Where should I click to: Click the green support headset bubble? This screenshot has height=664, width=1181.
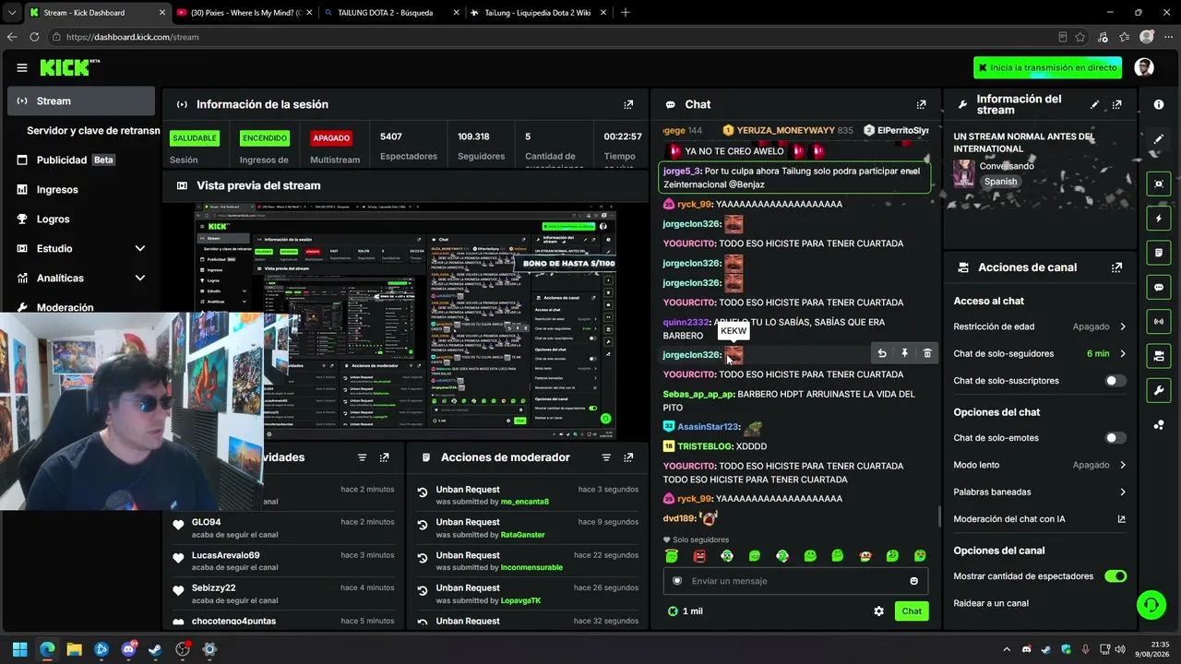[x=1151, y=605]
